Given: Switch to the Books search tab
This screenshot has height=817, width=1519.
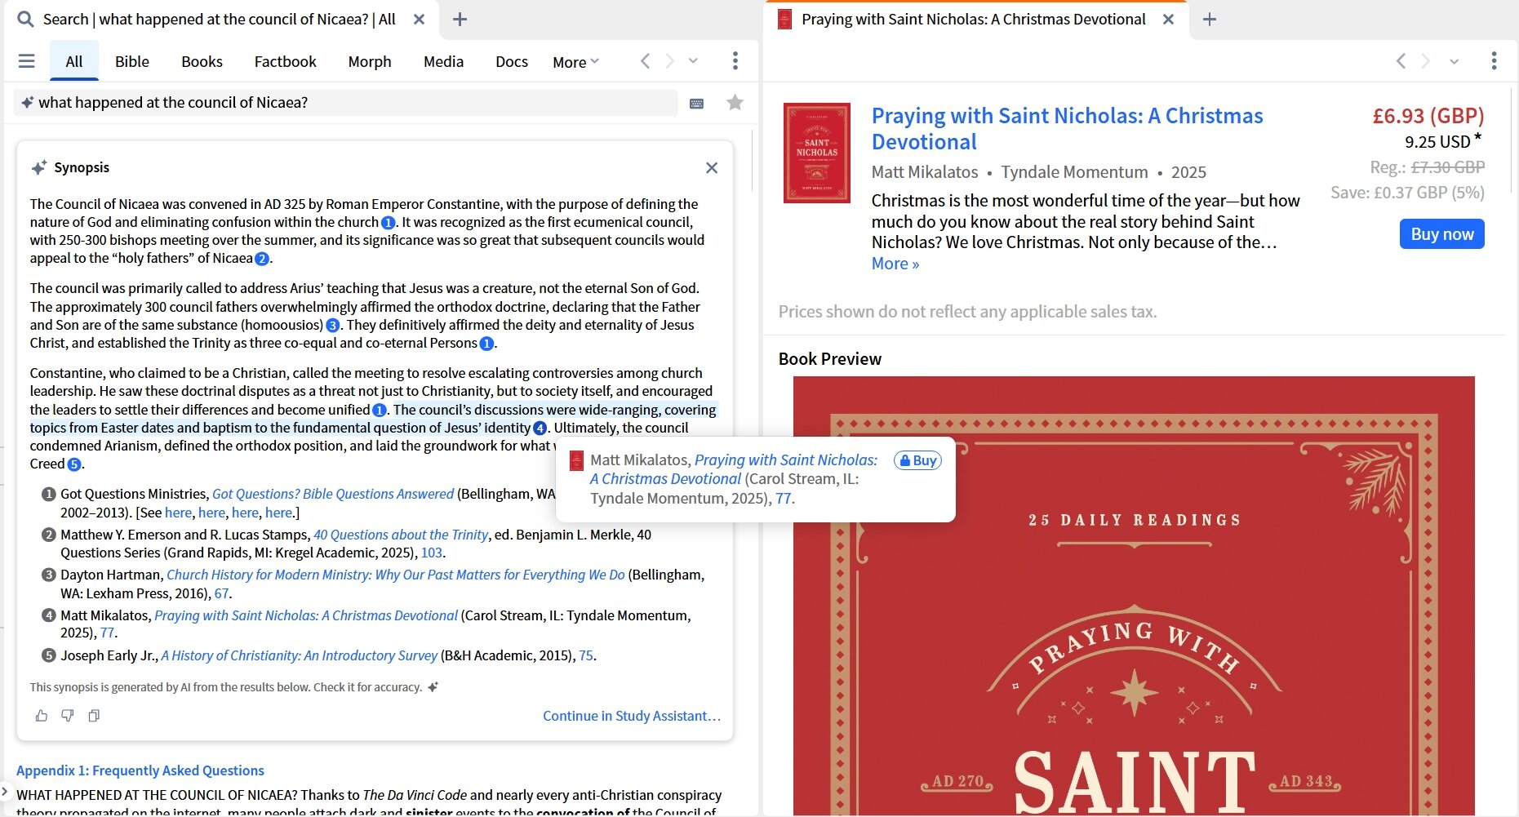Looking at the screenshot, I should coord(202,61).
